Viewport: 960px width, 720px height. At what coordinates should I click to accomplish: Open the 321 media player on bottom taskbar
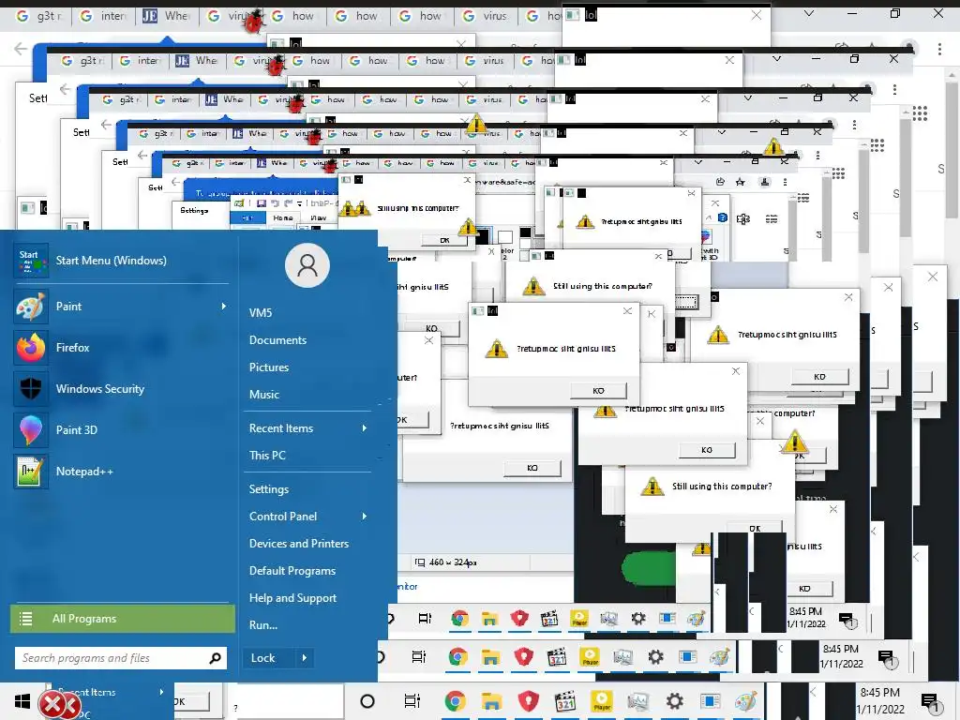point(565,701)
